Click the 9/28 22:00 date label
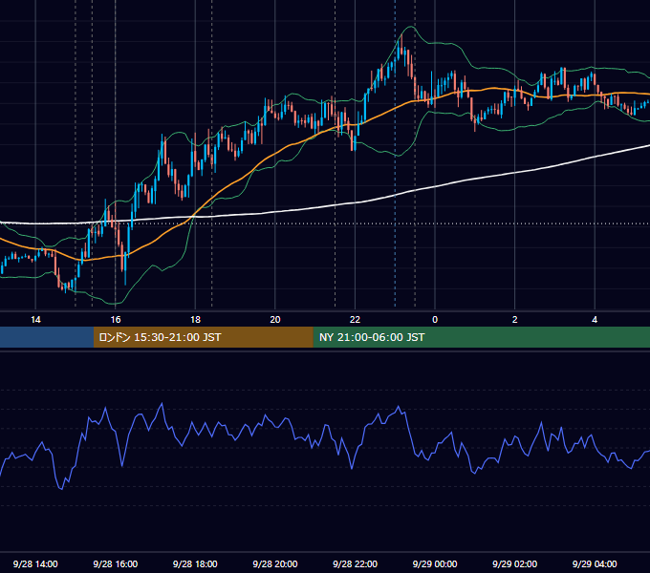The width and height of the screenshot is (650, 573). pos(356,563)
